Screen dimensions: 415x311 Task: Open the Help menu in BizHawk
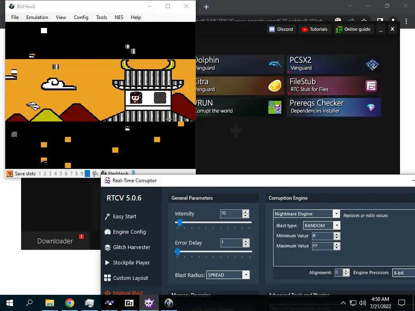click(136, 17)
